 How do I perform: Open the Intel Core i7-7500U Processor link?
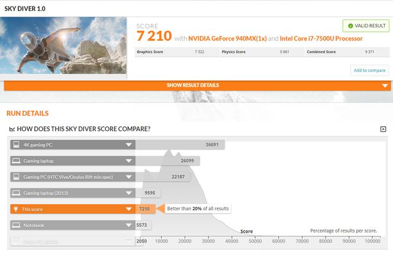click(321, 38)
